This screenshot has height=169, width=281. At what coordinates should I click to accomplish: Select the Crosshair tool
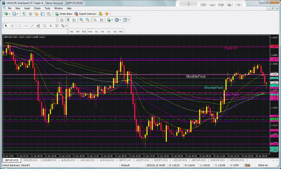click(x=12, y=26)
